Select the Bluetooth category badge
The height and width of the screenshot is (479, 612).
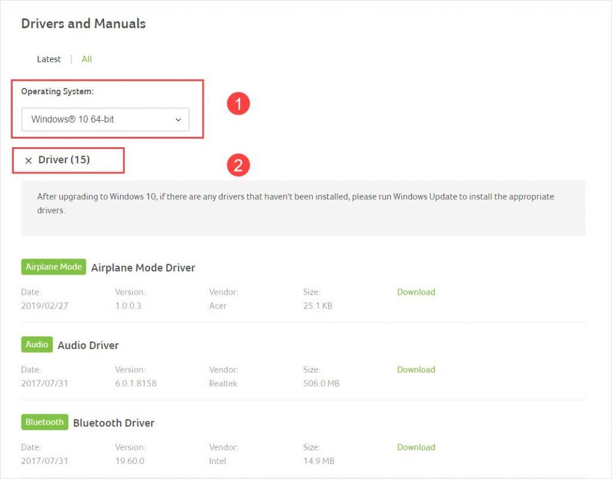[x=44, y=422]
